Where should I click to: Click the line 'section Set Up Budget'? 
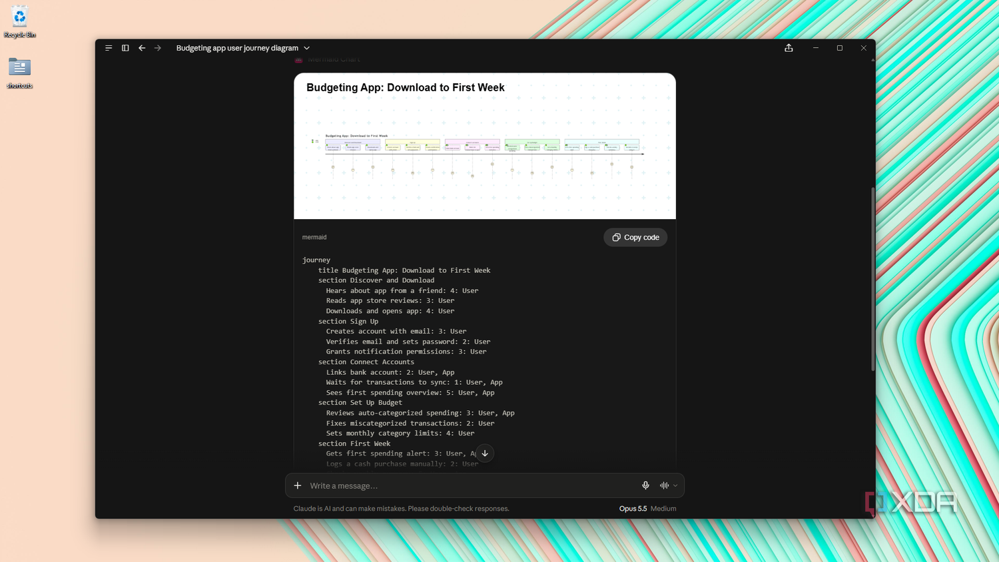point(360,402)
